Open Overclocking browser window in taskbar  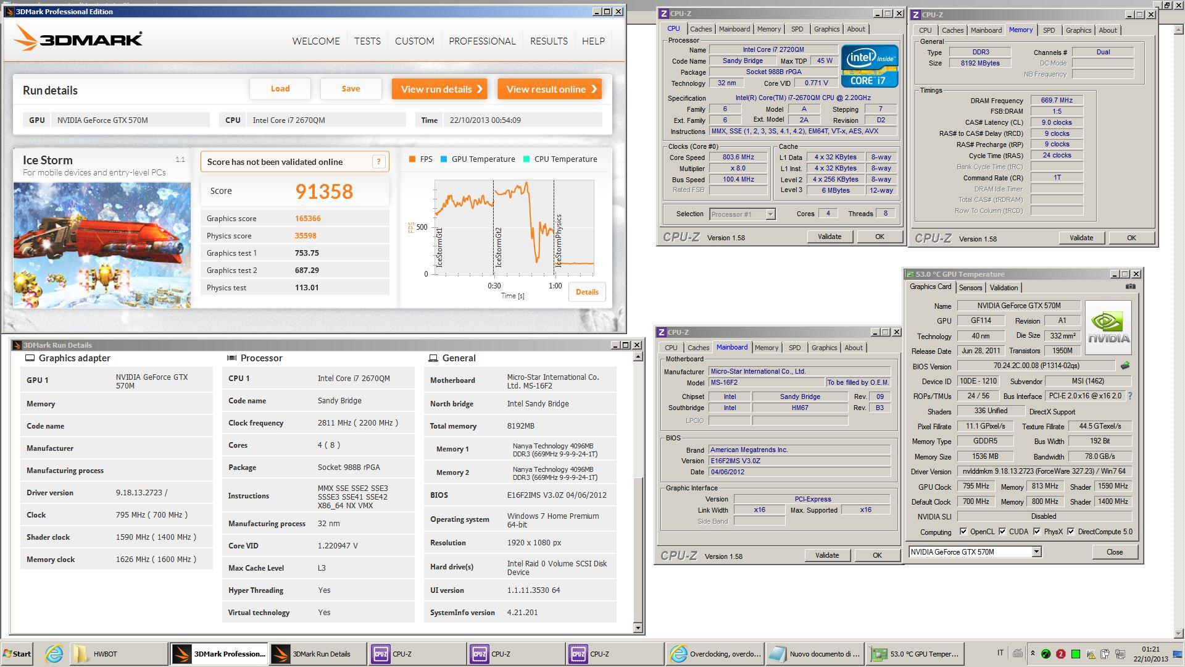point(715,653)
